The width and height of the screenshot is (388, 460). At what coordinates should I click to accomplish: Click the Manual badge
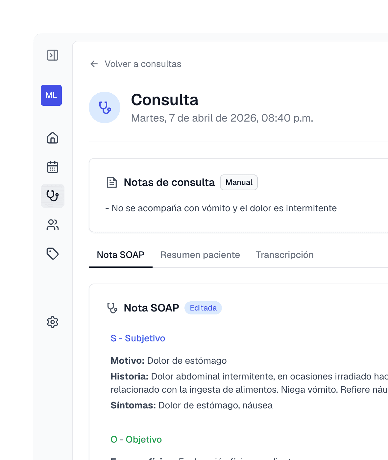pos(239,182)
